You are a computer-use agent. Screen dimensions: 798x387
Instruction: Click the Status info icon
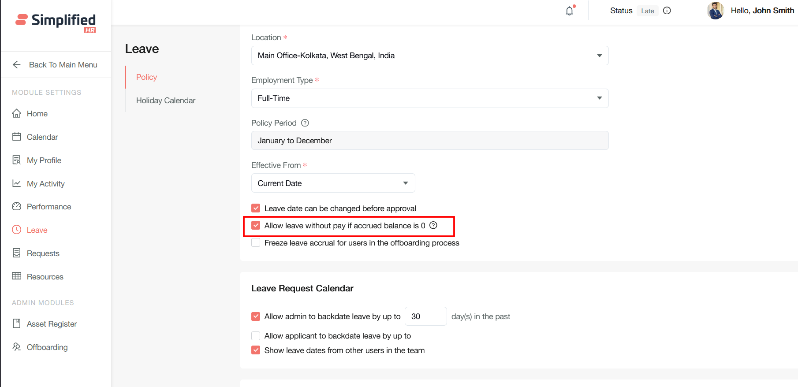pos(667,11)
